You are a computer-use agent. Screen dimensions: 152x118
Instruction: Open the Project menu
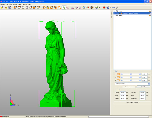2,4
